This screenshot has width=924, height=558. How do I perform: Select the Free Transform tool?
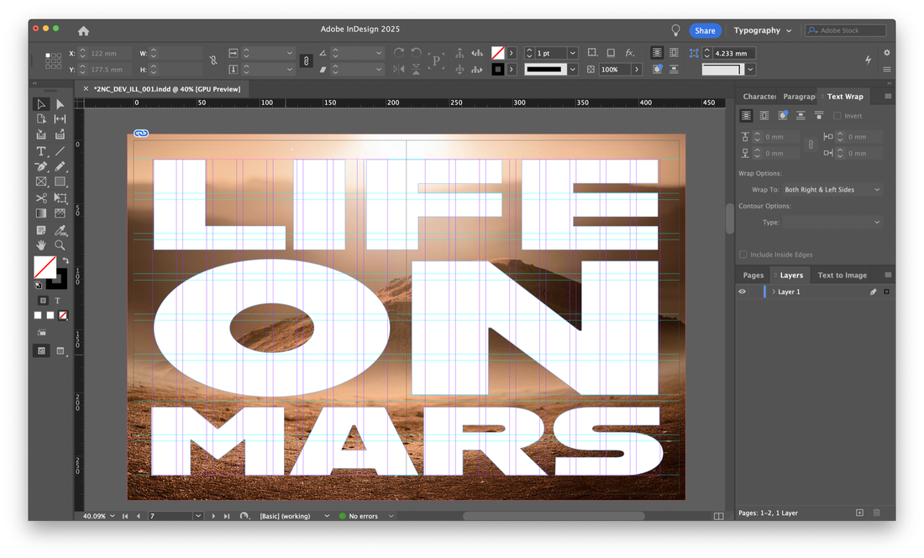(60, 198)
